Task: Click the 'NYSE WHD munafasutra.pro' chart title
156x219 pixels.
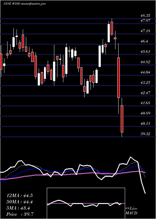Action: [24, 4]
